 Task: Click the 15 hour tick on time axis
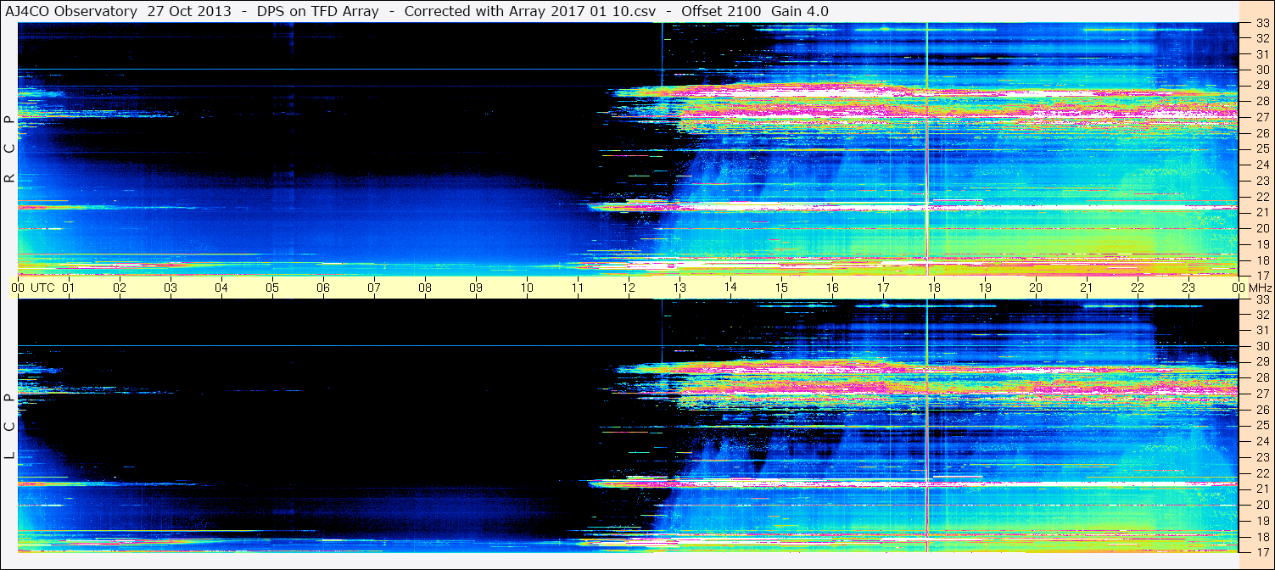tap(781, 288)
